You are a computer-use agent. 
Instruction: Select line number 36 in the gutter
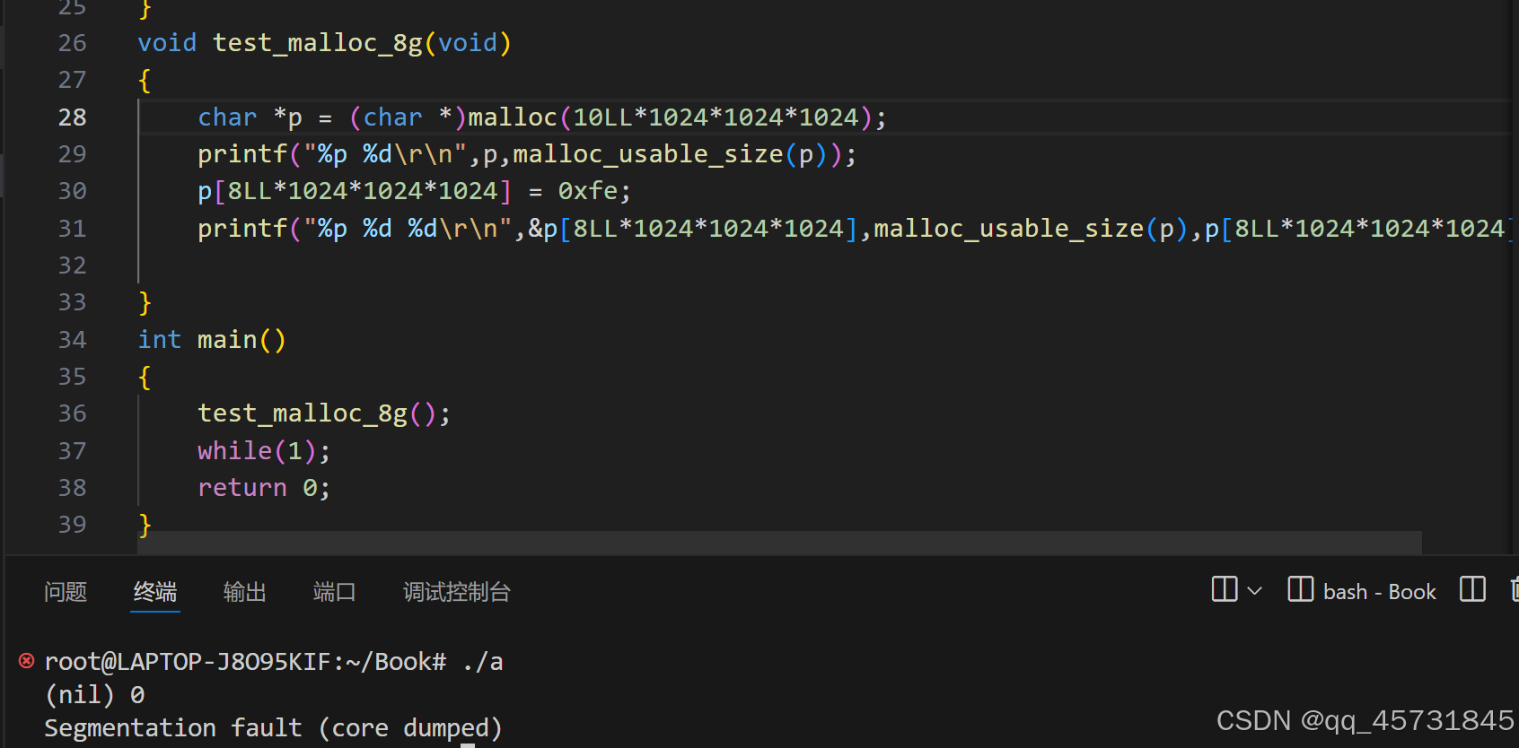click(73, 413)
